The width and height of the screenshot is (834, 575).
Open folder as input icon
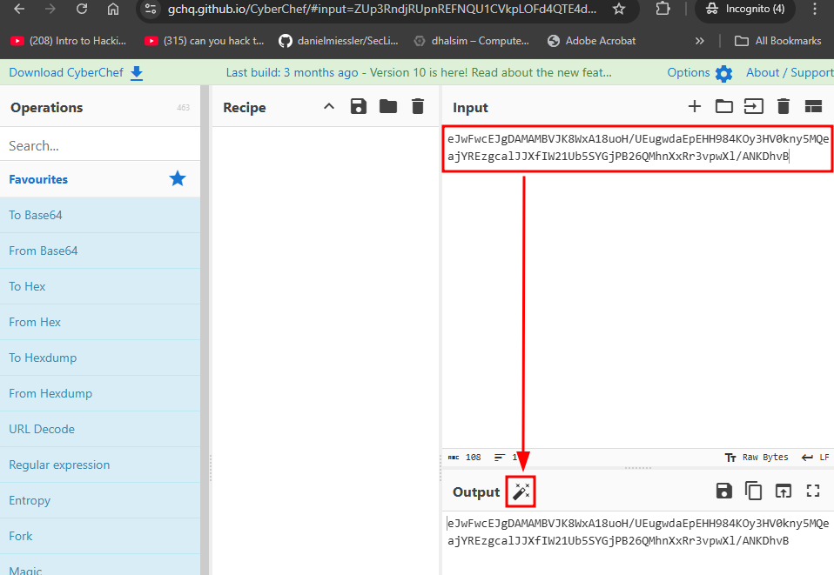tap(724, 107)
